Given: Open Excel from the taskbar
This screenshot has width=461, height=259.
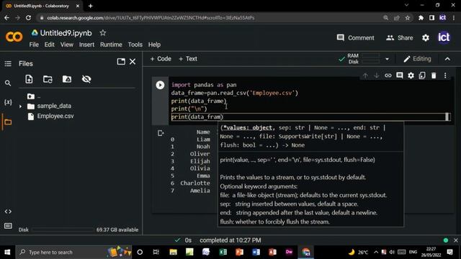Looking at the screenshot, I should tap(223, 253).
